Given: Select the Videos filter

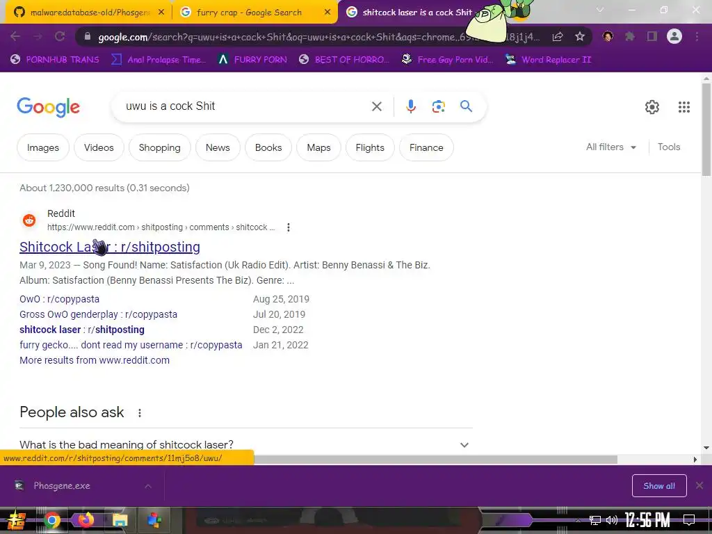Looking at the screenshot, I should pos(99,147).
